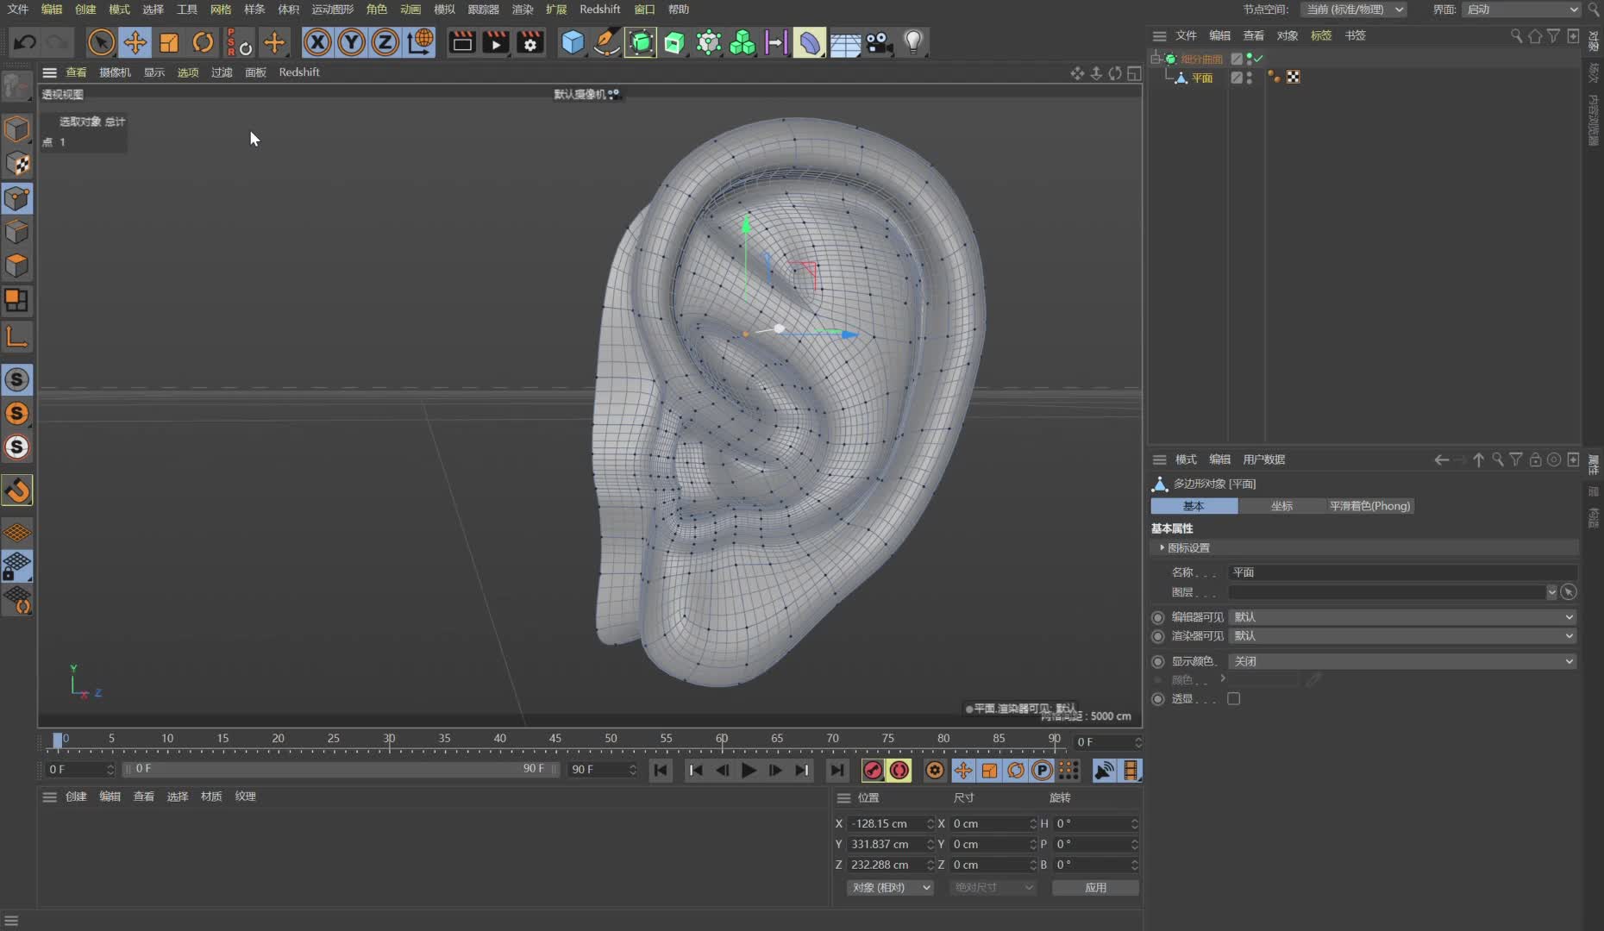
Task: Disable the 细分曲面 generator green checkmark
Action: (x=1256, y=59)
